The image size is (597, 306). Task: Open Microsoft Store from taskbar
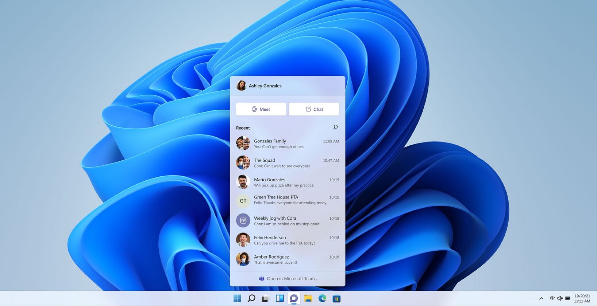[x=336, y=298]
